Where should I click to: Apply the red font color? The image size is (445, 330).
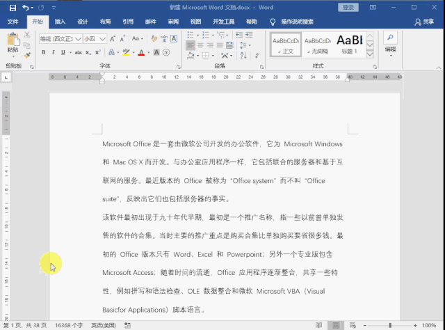141,52
